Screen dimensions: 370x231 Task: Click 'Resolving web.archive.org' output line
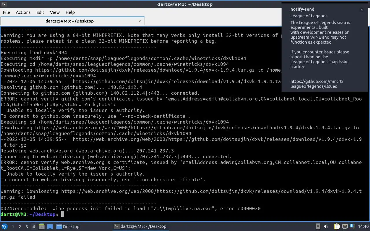[87, 151]
